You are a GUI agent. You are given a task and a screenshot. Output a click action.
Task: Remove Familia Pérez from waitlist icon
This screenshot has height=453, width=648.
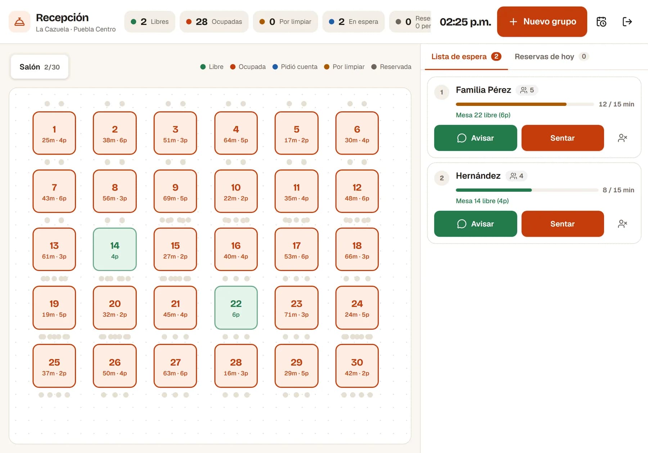click(622, 138)
